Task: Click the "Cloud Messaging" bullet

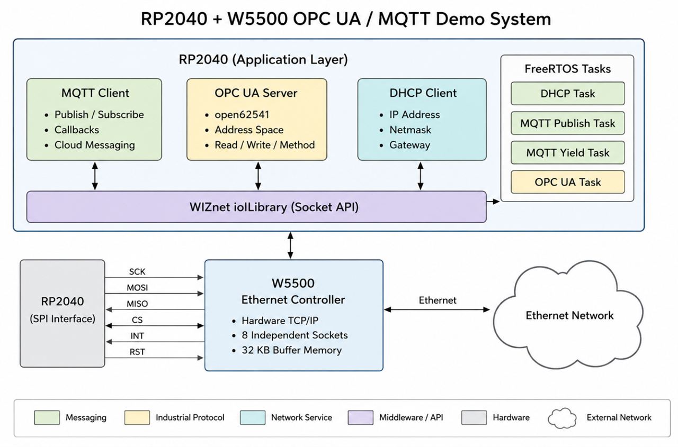Action: (95, 145)
